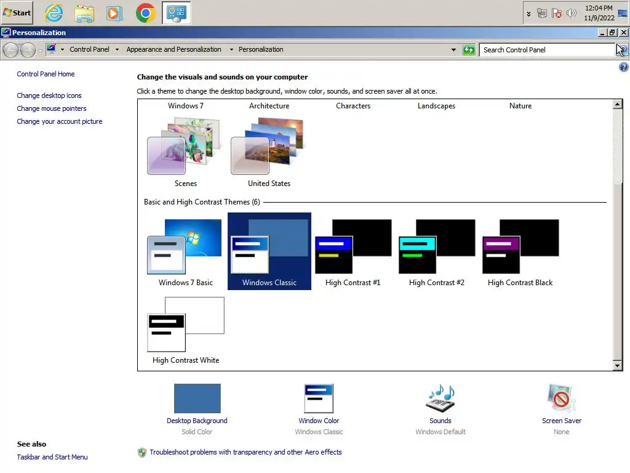Click the network tray icon

coord(541,14)
